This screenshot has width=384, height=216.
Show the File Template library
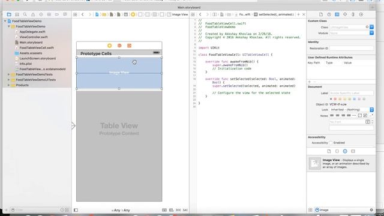coord(329,151)
